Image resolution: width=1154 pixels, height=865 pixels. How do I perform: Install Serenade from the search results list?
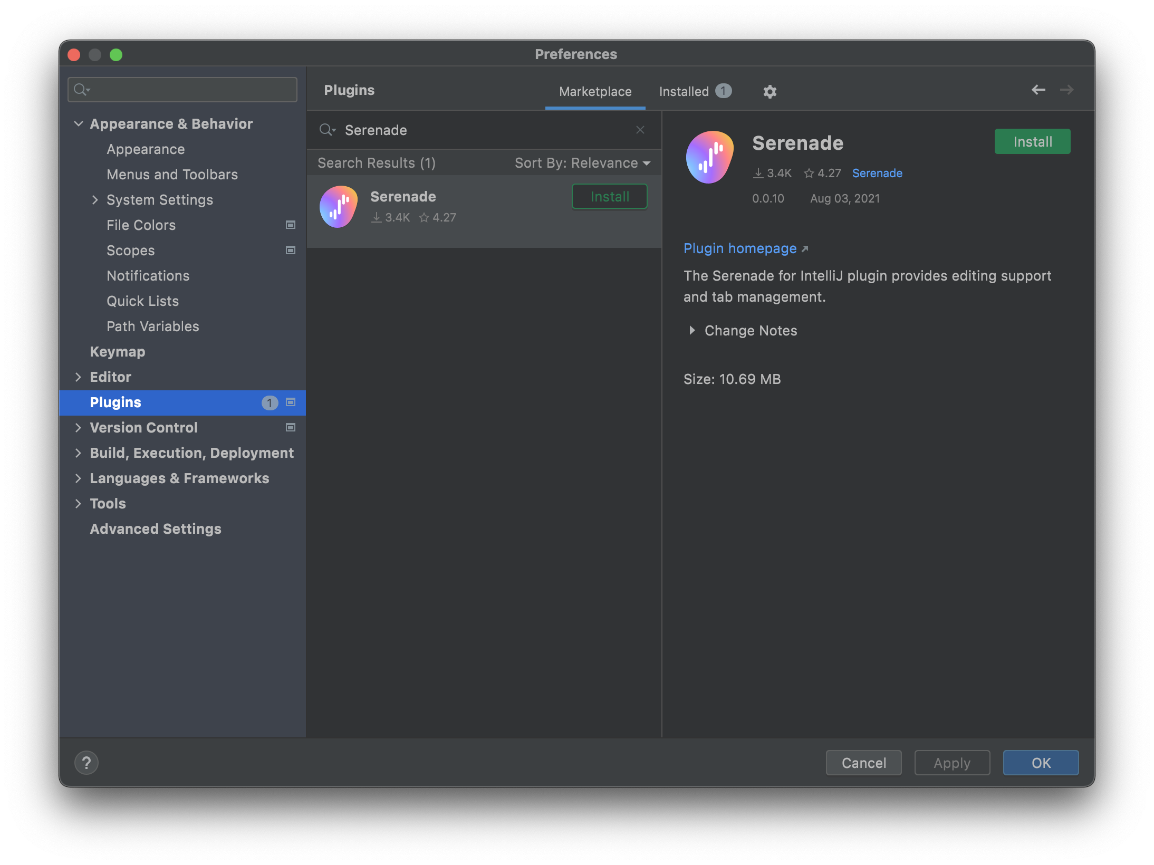click(610, 196)
